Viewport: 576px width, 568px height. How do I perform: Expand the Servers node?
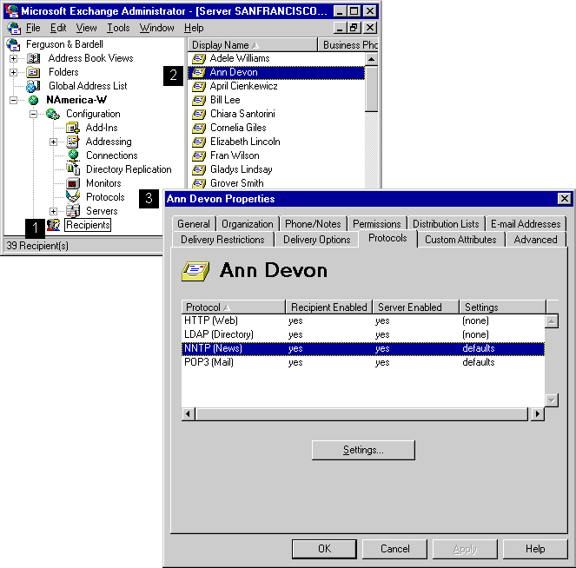tap(53, 211)
